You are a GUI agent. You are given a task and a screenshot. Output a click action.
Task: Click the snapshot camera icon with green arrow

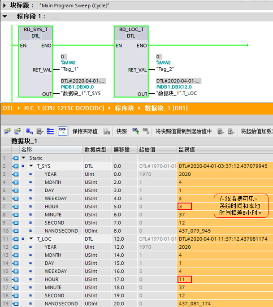[x=136, y=131]
